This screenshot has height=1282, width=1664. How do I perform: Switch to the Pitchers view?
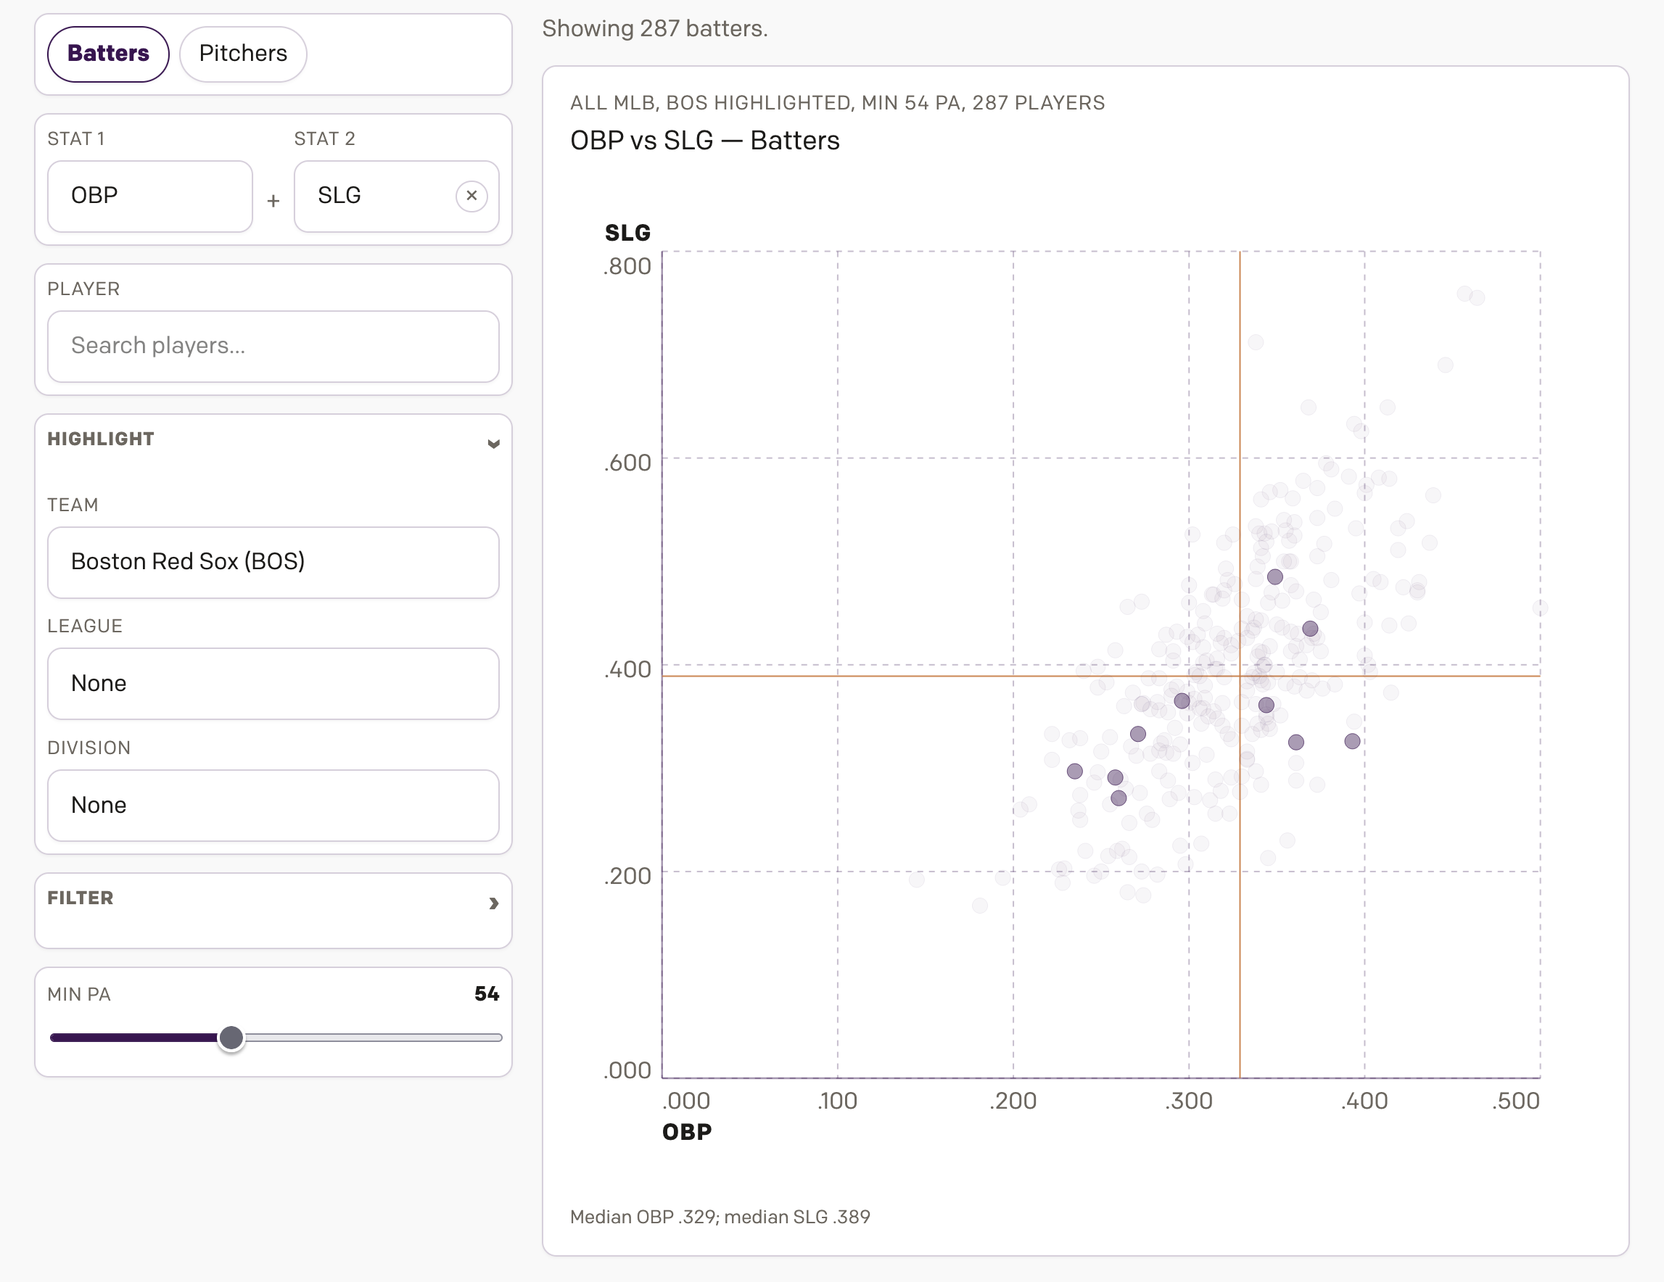click(x=243, y=54)
